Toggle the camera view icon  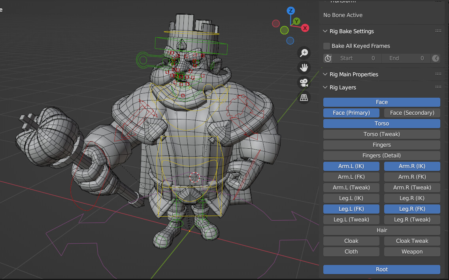[304, 83]
